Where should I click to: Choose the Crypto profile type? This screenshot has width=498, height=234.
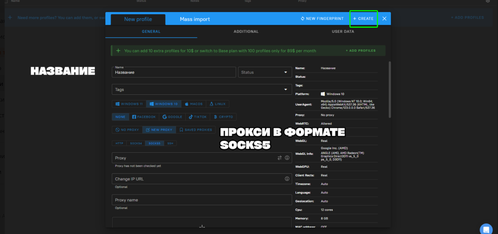coord(223,117)
